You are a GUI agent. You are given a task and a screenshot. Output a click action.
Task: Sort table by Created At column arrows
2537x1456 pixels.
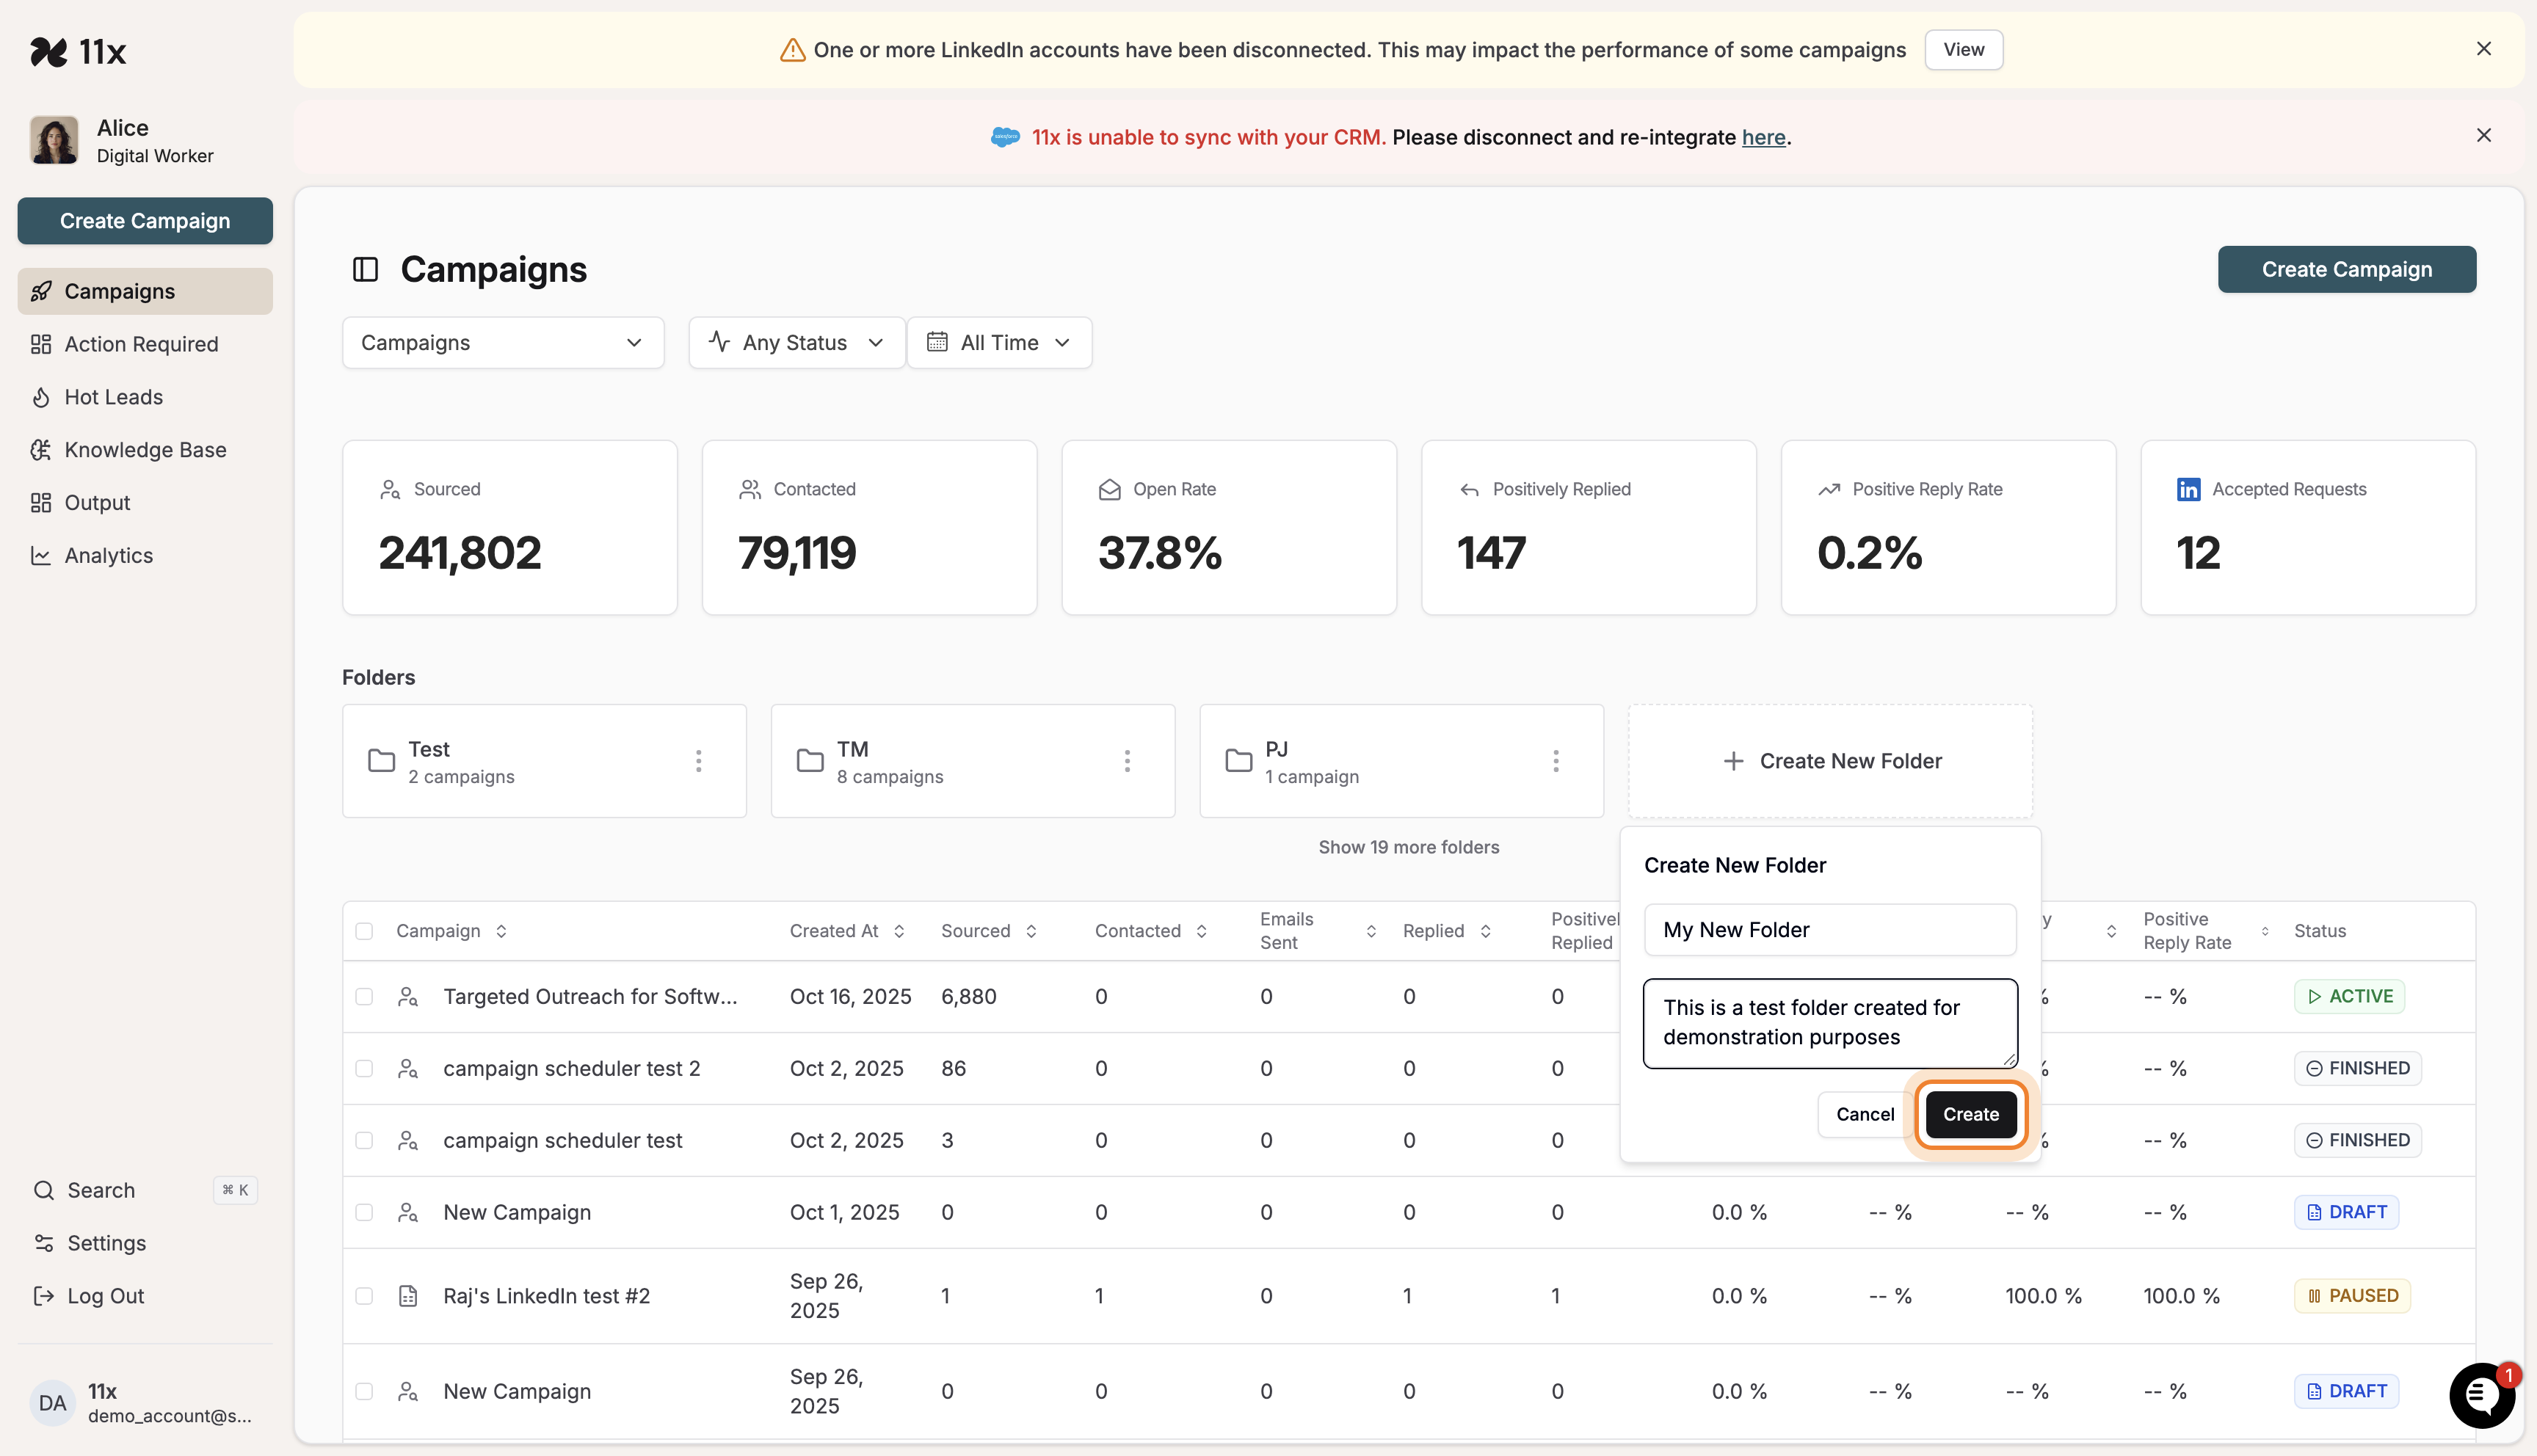pyautogui.click(x=899, y=931)
